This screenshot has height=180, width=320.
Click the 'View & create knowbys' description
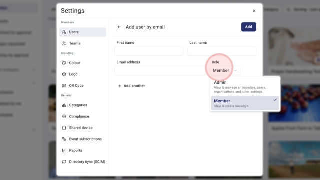pos(231,106)
